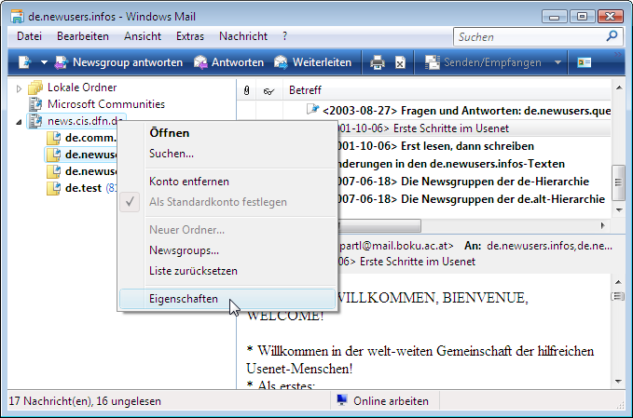633x418 pixels.
Task: Expand the Lokale Ordner tree node
Action: 20,88
